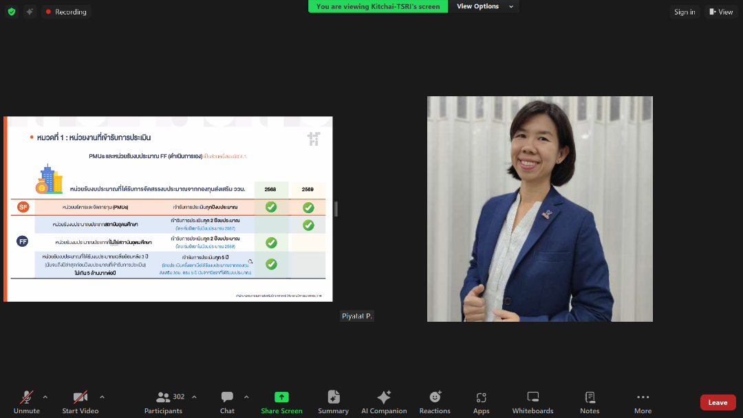Open the Apps panel
This screenshot has width=743, height=418.
coord(481,402)
